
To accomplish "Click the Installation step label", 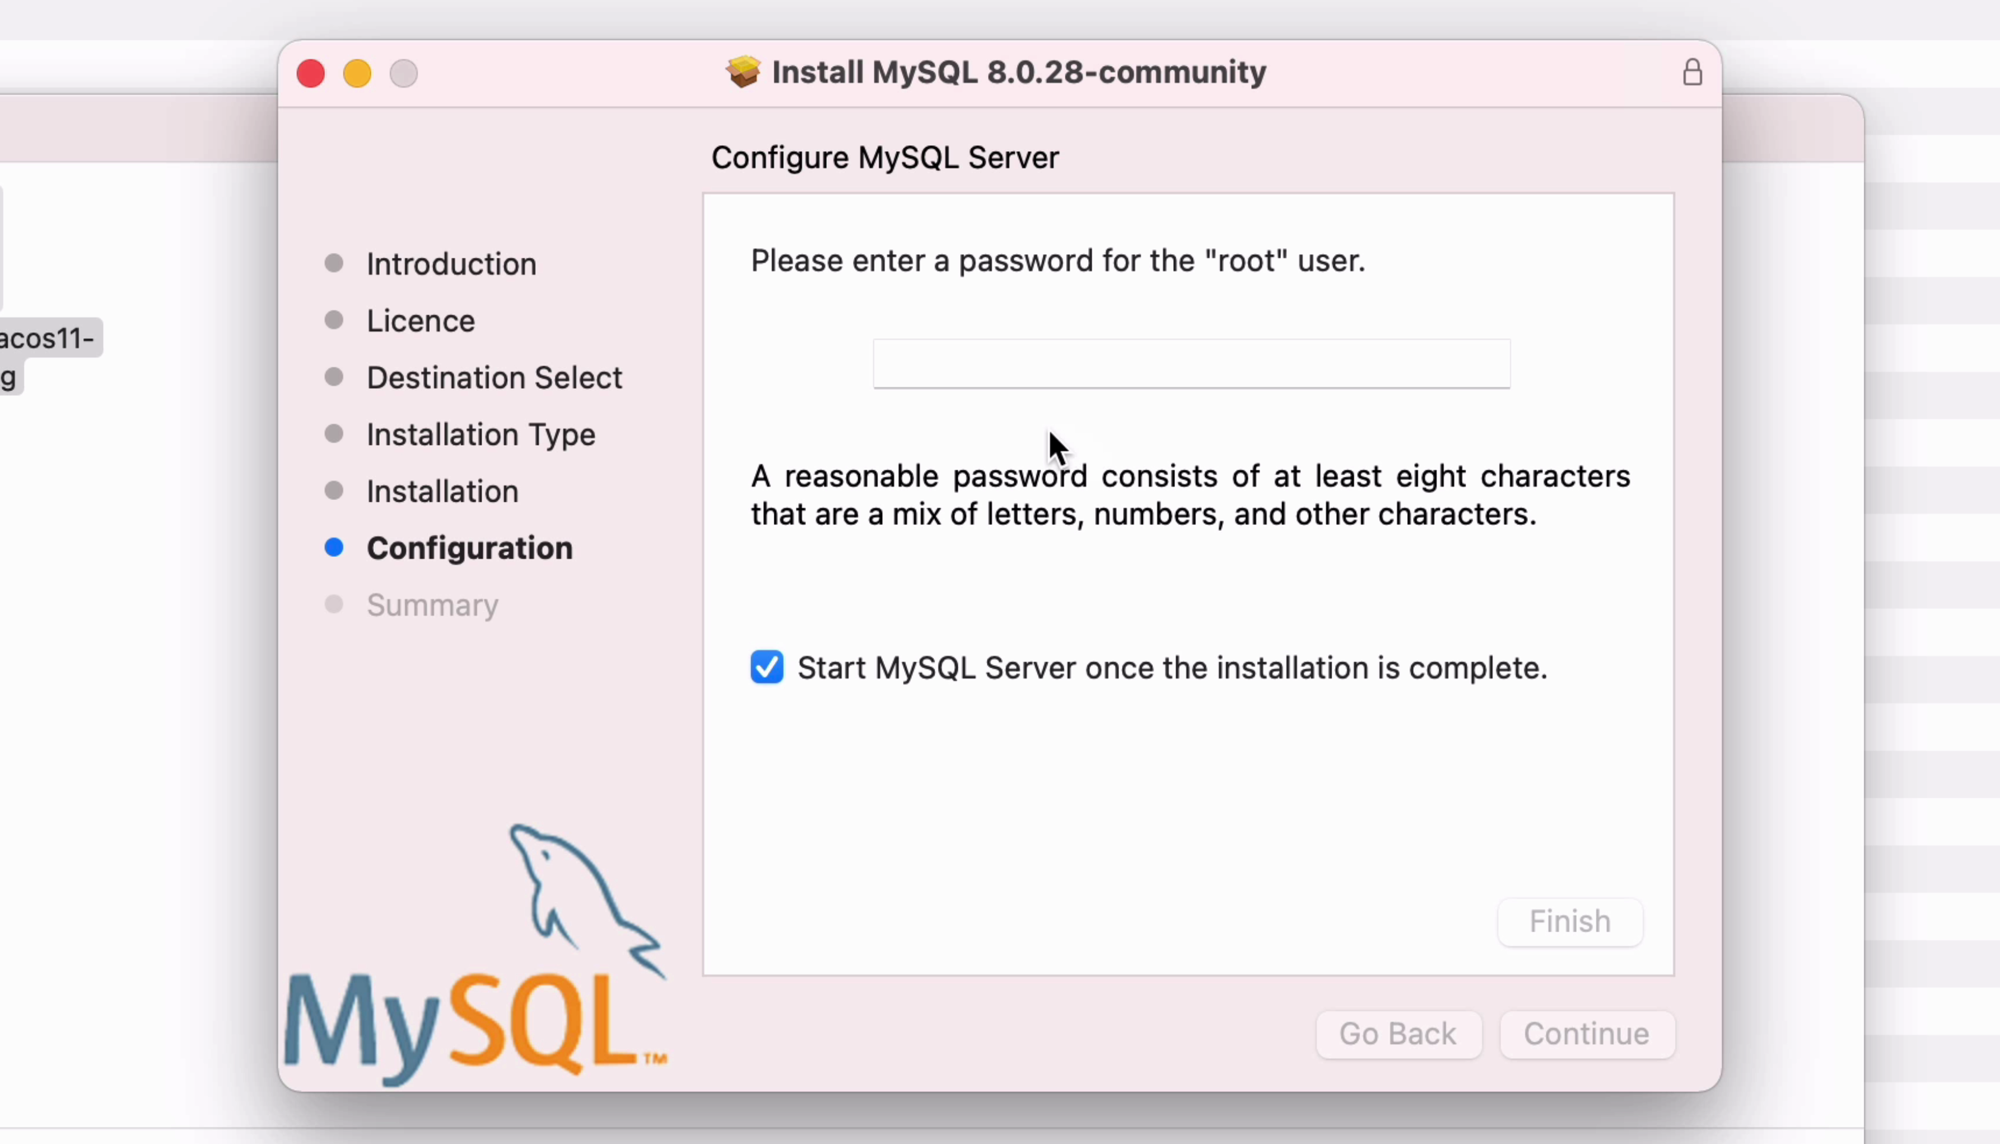I will coord(442,491).
